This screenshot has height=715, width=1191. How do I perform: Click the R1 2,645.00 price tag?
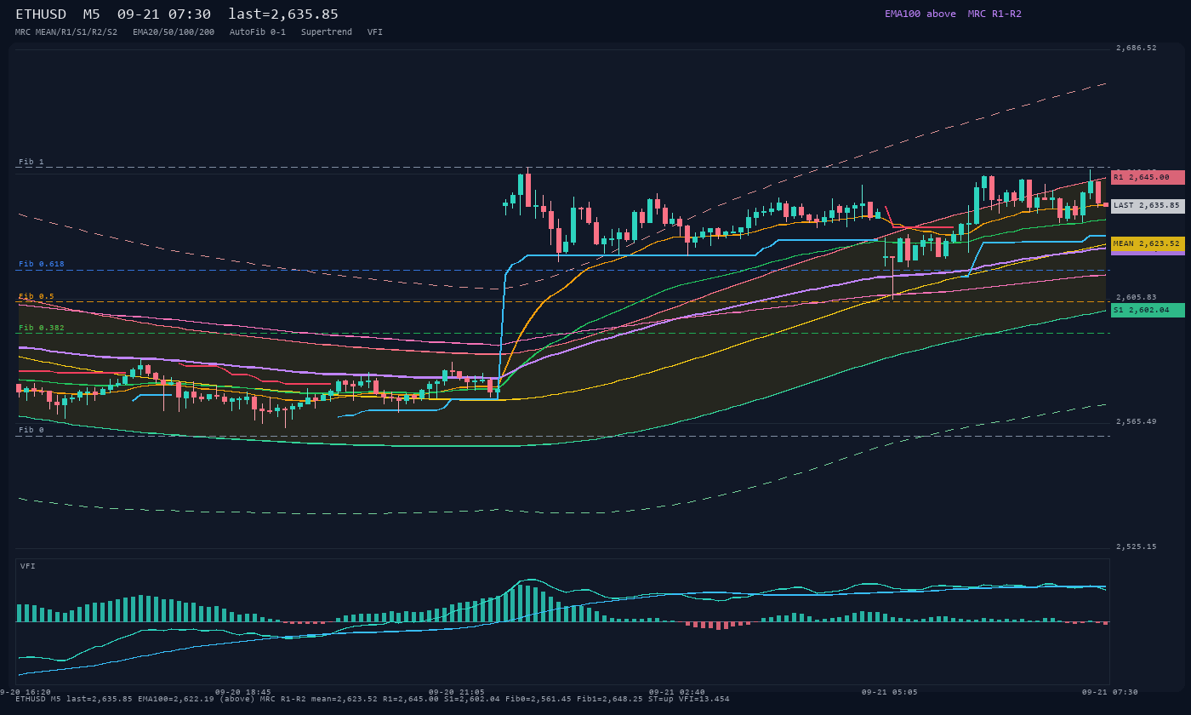tap(1148, 177)
